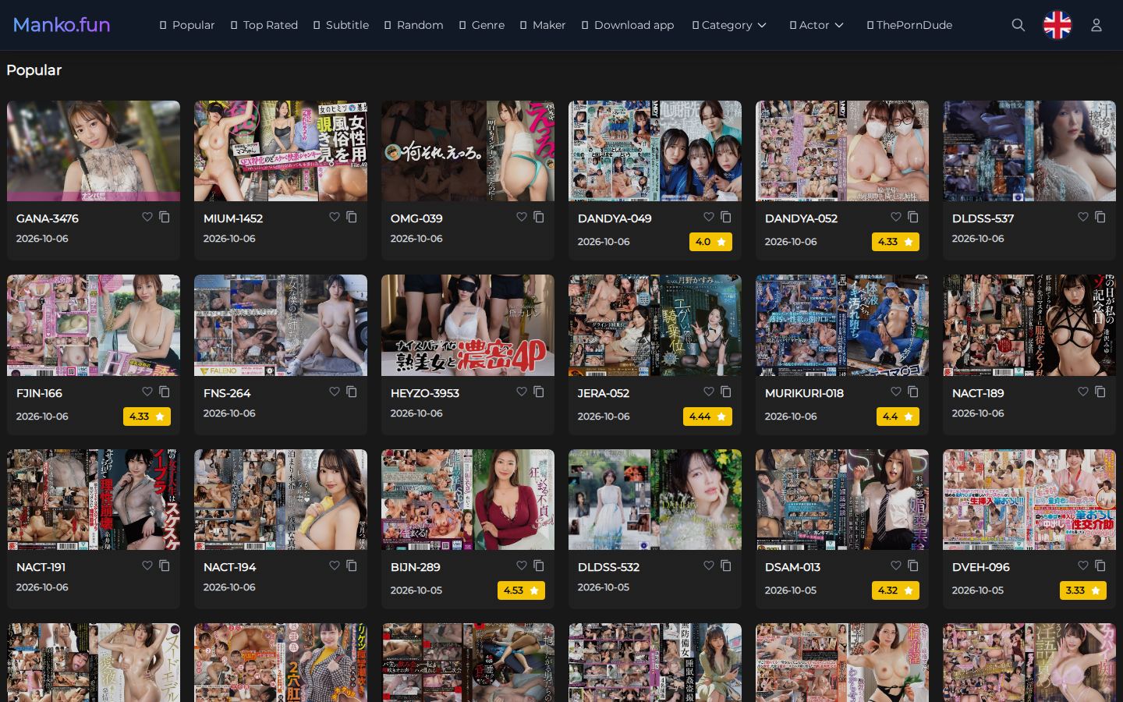Image resolution: width=1123 pixels, height=702 pixels.
Task: Toggle the heart on DVEH-096
Action: (1083, 565)
